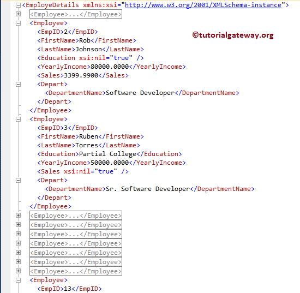Click the EmployeDetails root tag name
300x293 pixels.
pyautogui.click(x=52, y=5)
